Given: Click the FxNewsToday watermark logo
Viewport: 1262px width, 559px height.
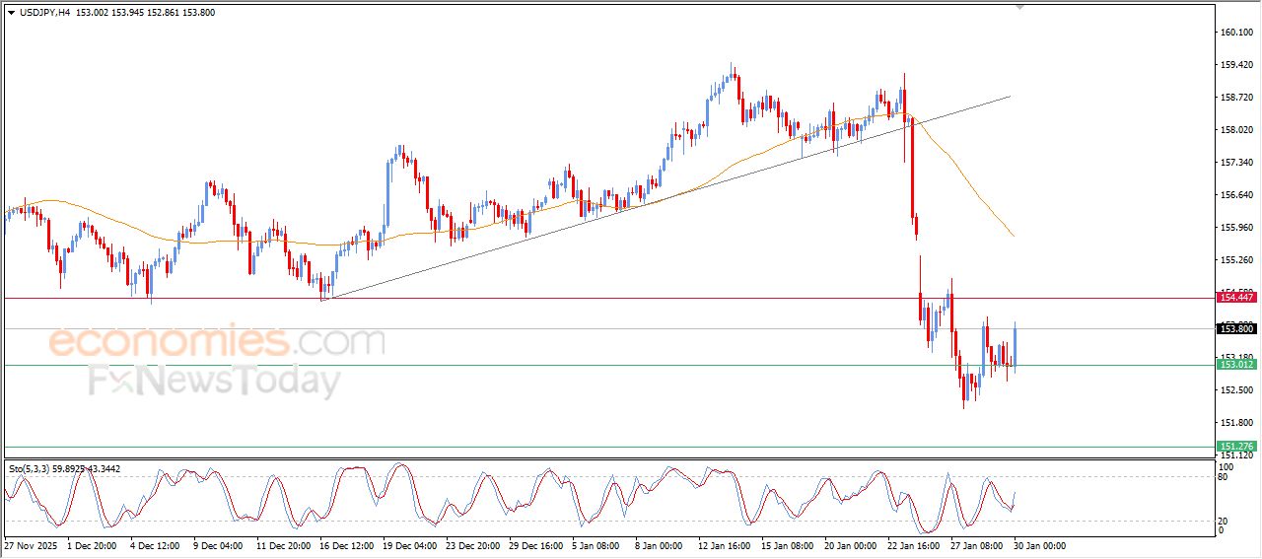Looking at the screenshot, I should point(214,381).
